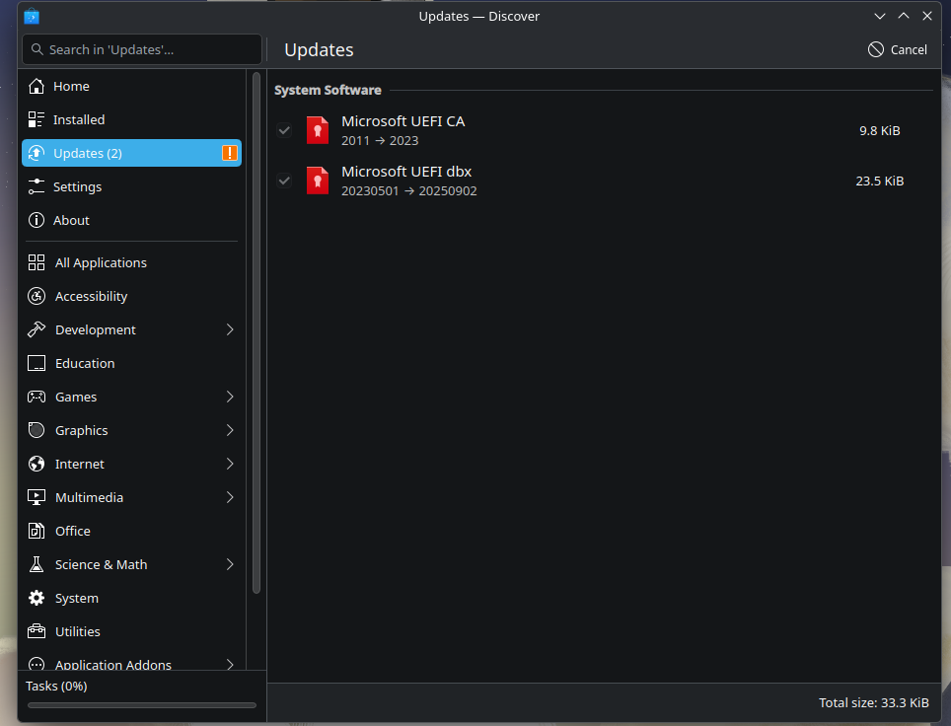Open the About page label
Screen dimensions: 951x726
pyautogui.click(x=71, y=220)
